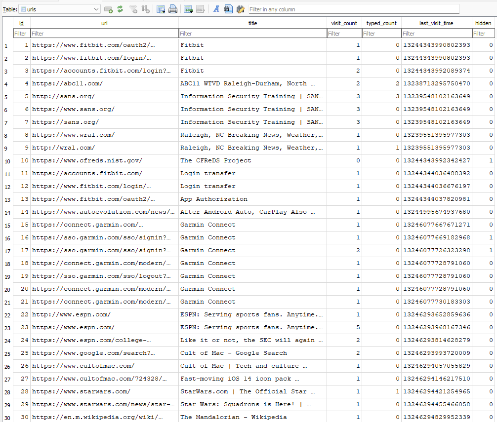Print the currently displayed table data
Screen dimensions: 497x422
pyautogui.click(x=173, y=9)
